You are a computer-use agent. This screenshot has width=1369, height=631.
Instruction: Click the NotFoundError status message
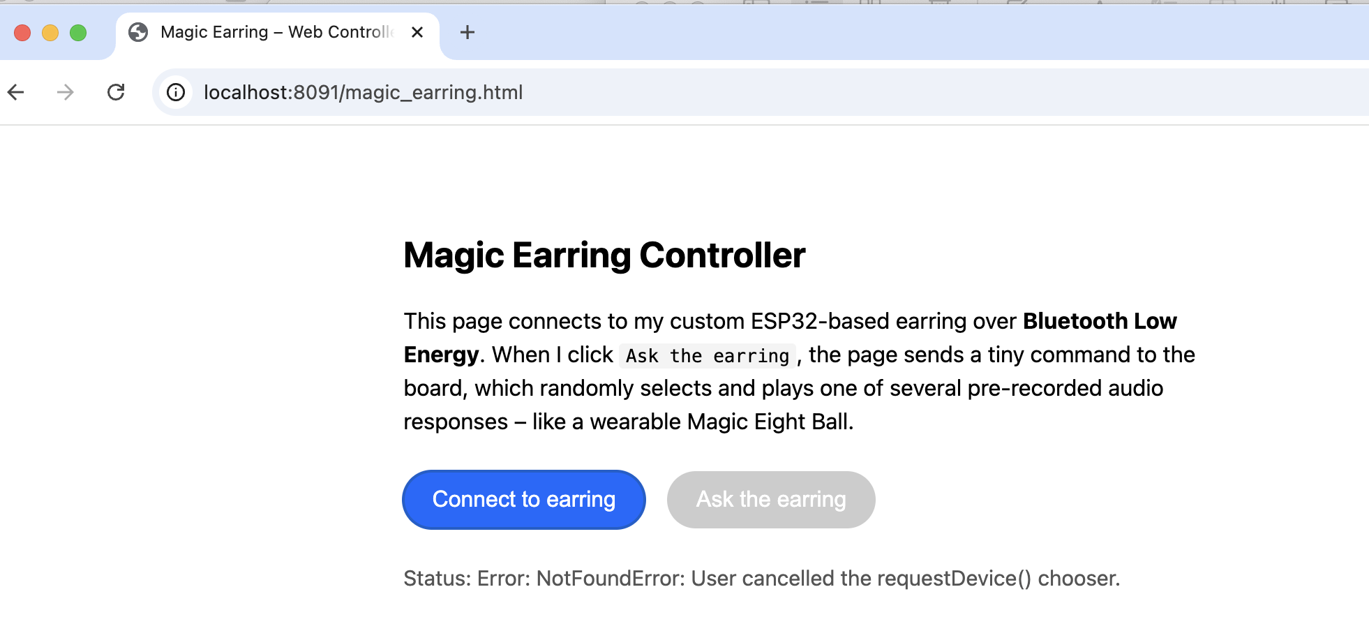(761, 579)
